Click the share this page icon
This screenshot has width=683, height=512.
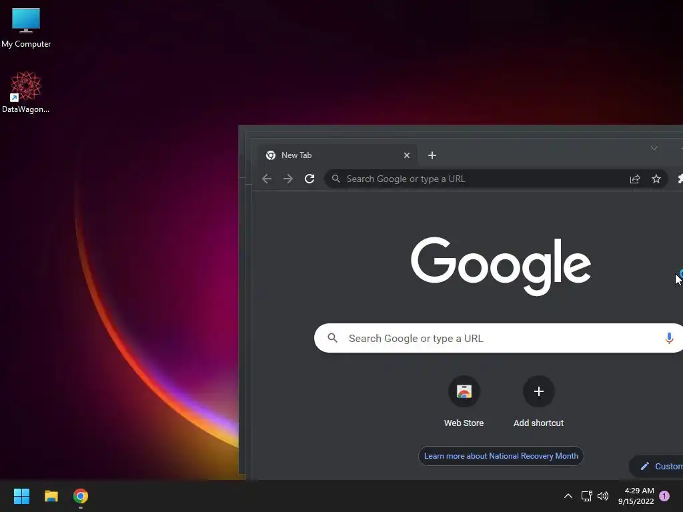click(x=635, y=179)
